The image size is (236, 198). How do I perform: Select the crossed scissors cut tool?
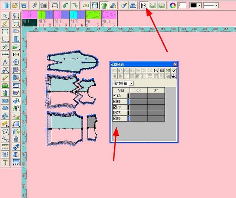click(x=5, y=70)
